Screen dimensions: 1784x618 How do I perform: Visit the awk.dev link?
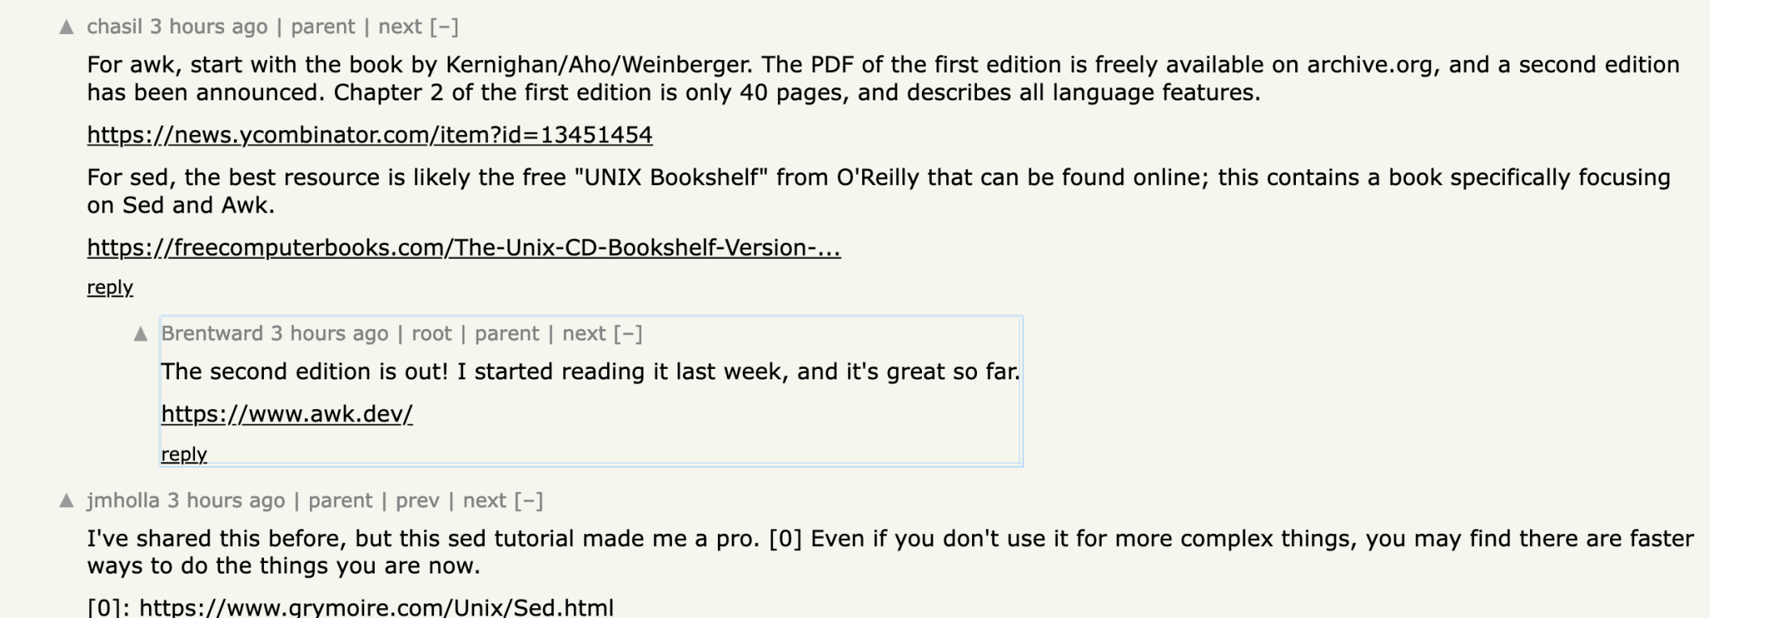click(287, 414)
